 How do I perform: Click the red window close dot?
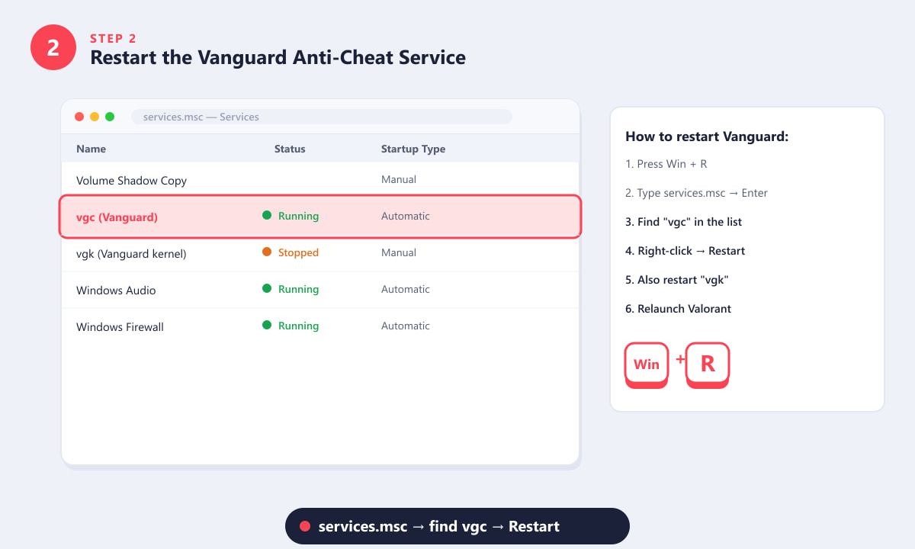click(79, 117)
